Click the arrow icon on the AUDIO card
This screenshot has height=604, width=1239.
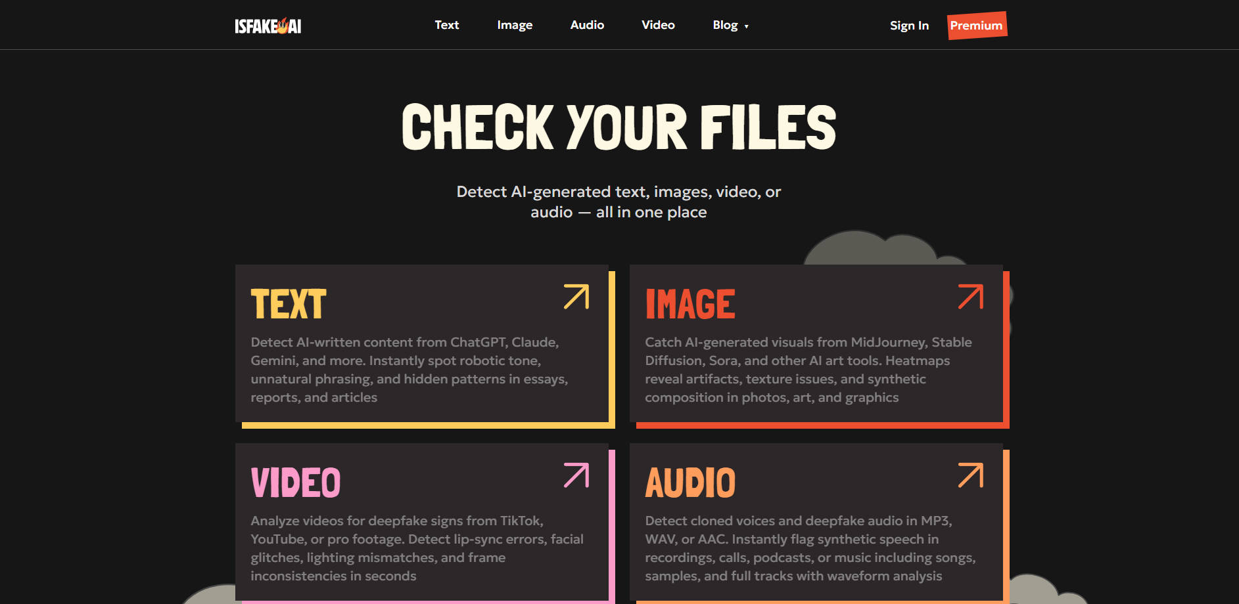970,475
